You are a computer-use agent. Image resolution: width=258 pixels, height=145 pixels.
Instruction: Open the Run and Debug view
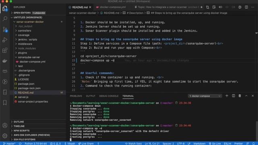pyautogui.click(x=5, y=40)
